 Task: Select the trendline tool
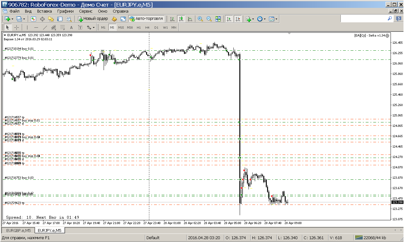pyautogui.click(x=45, y=28)
